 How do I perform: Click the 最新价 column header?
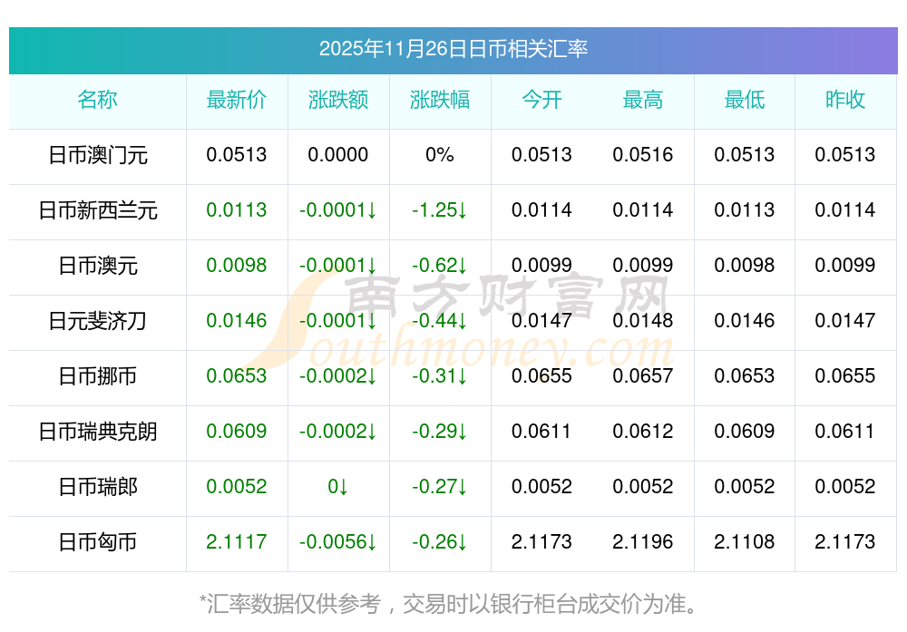(x=237, y=101)
